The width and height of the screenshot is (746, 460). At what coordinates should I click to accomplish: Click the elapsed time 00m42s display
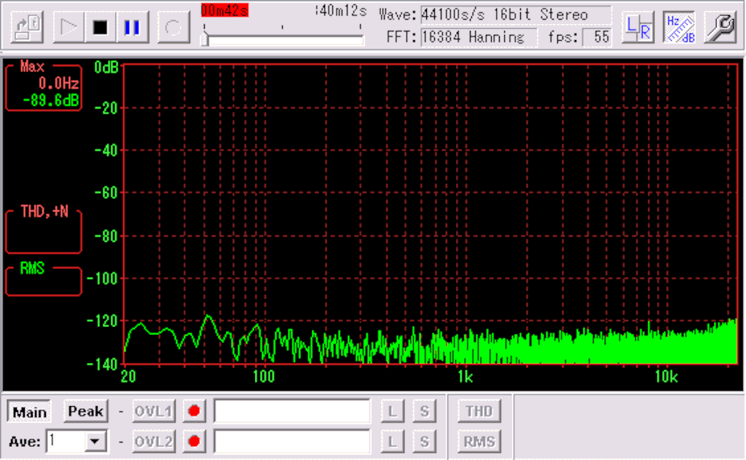(224, 10)
